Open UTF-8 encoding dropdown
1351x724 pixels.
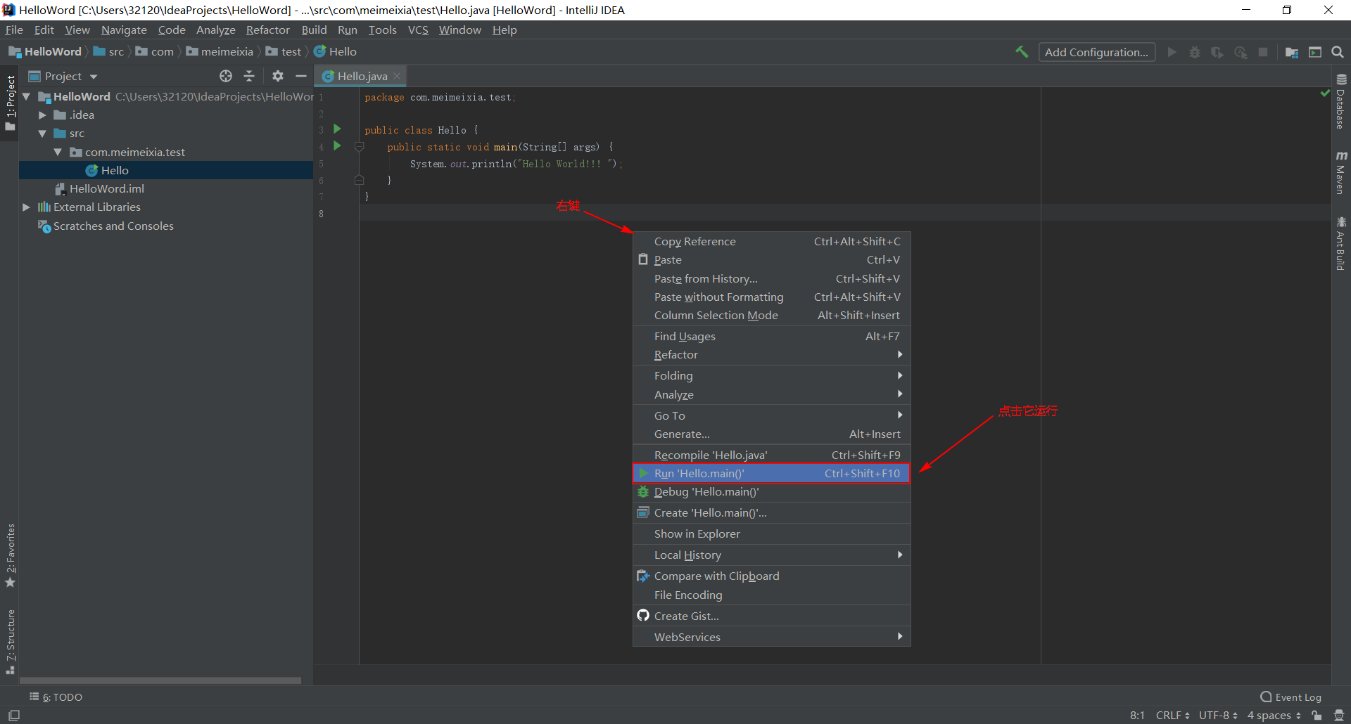[1218, 715]
